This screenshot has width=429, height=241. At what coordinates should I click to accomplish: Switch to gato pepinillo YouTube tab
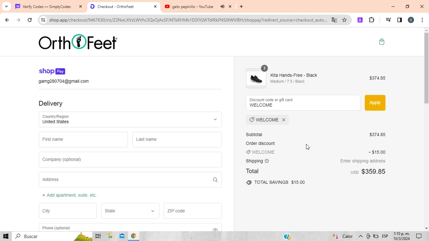[x=192, y=7]
